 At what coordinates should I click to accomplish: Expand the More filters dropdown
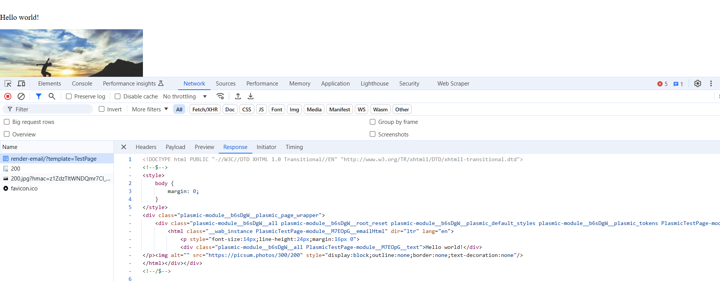150,109
